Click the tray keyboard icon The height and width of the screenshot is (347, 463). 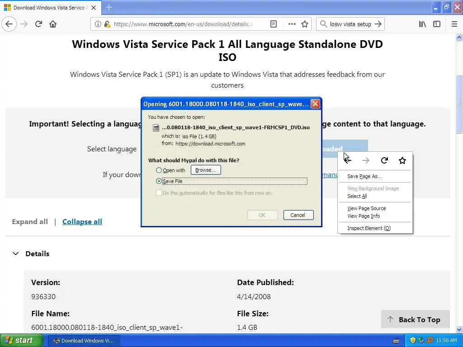click(x=396, y=341)
